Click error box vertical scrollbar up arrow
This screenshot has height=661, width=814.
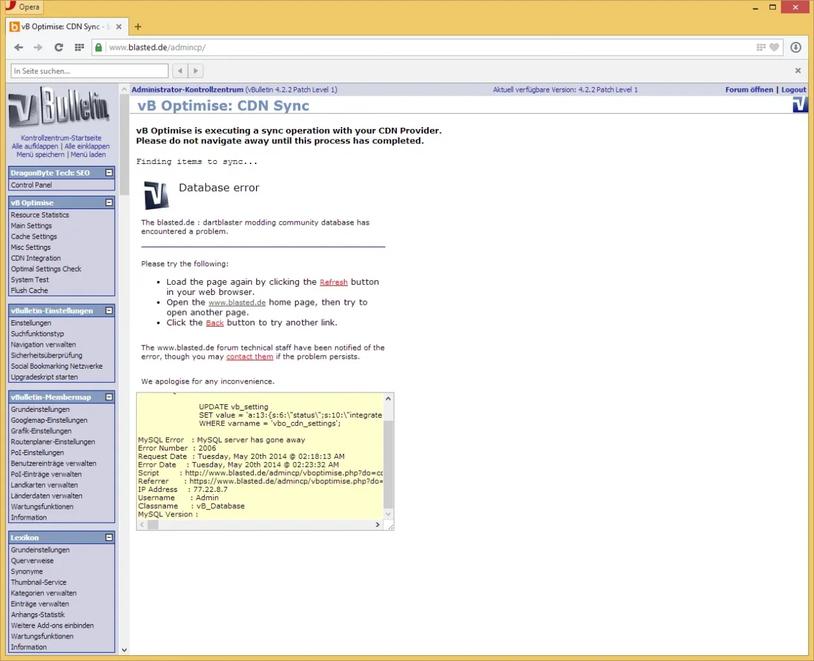pyautogui.click(x=388, y=399)
